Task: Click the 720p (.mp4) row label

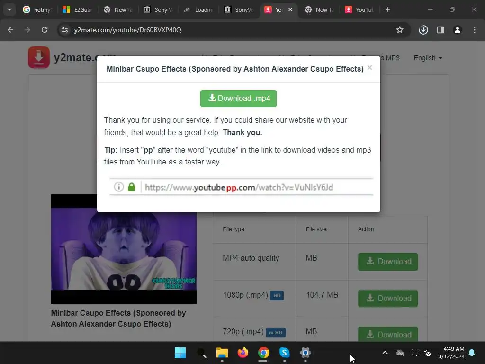Action: click(243, 331)
